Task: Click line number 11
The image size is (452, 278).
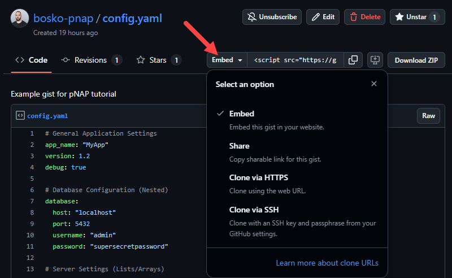Action: 31,246
